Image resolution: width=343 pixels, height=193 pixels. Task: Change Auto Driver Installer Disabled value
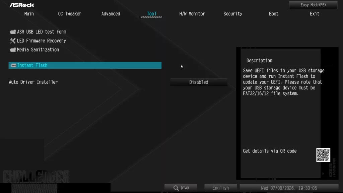[x=199, y=82]
